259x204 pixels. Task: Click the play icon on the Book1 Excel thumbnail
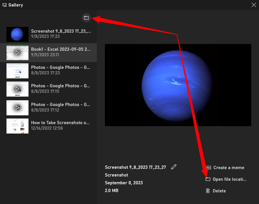[17, 52]
